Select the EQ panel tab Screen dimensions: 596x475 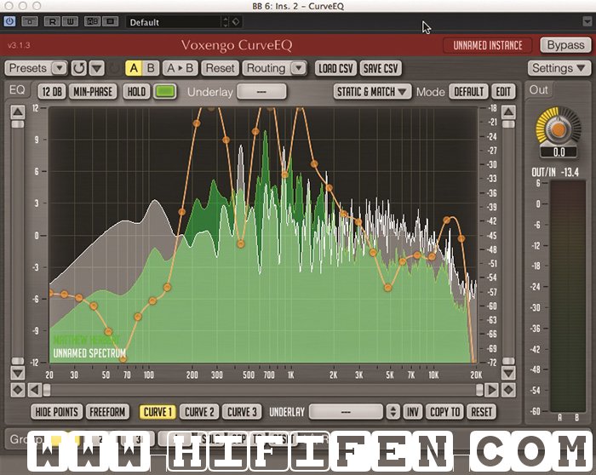coord(17,90)
